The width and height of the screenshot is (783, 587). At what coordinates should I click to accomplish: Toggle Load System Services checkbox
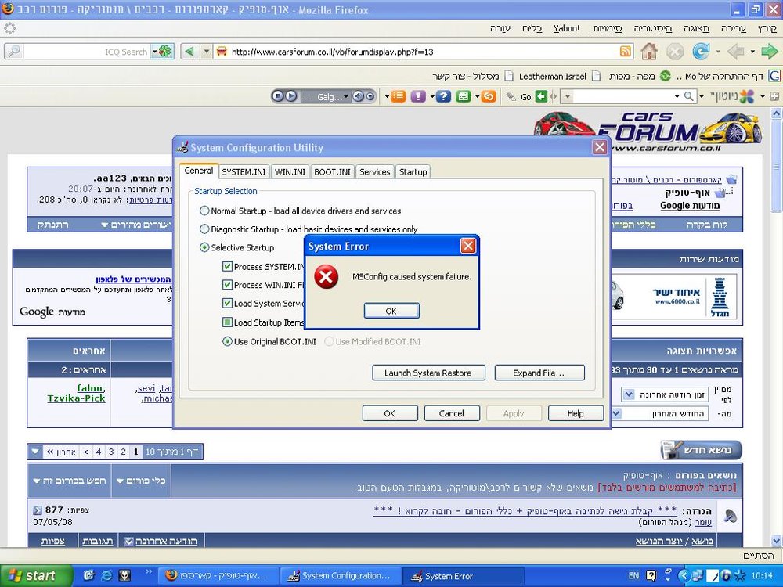click(x=227, y=303)
